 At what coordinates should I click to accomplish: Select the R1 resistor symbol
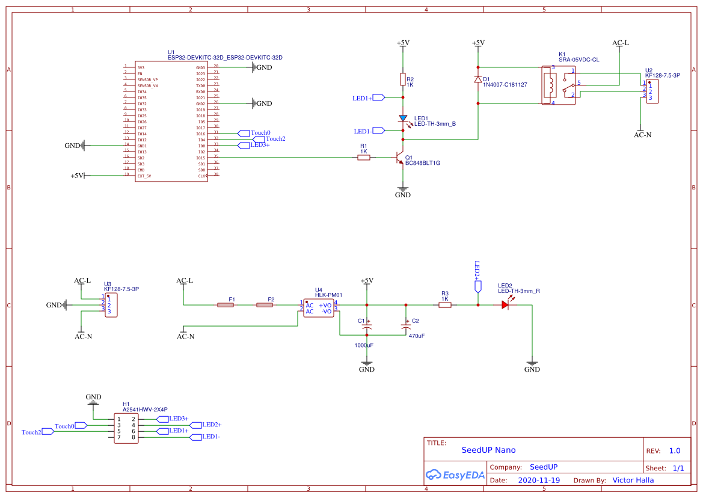pos(364,158)
